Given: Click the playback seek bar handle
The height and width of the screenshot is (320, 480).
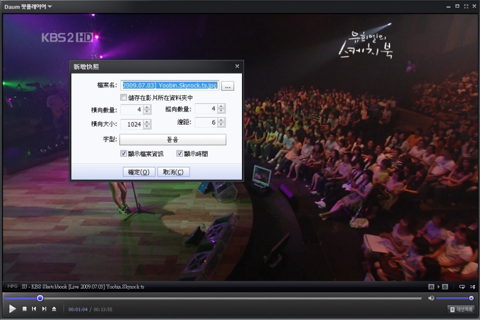Looking at the screenshot, I should pyautogui.click(x=40, y=298).
